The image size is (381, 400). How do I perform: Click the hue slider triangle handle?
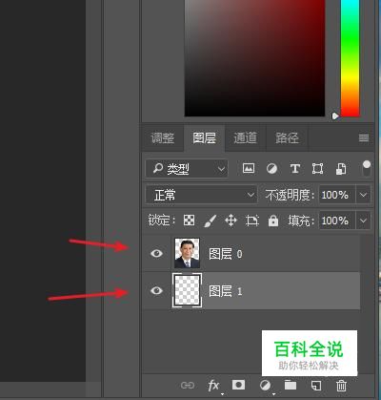pyautogui.click(x=335, y=116)
